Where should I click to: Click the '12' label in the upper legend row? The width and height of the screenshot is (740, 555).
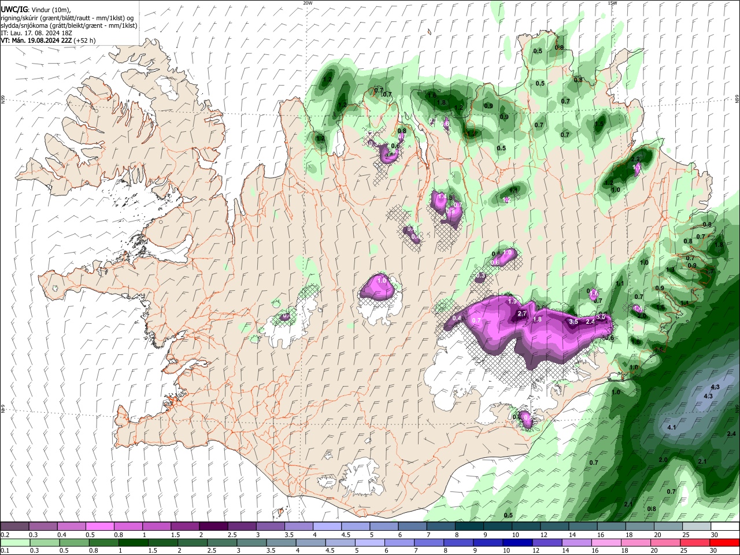pyautogui.click(x=543, y=535)
